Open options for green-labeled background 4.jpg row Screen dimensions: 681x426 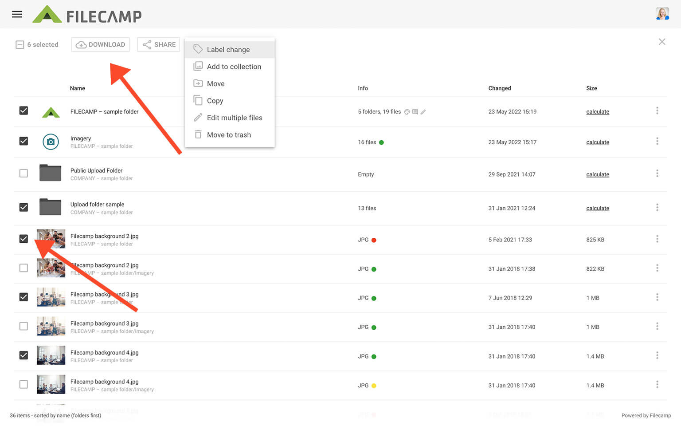(657, 355)
